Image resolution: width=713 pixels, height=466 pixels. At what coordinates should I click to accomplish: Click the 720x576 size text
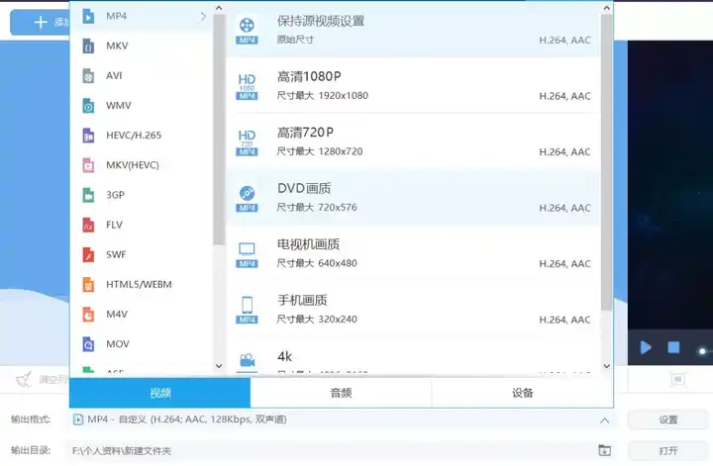click(x=338, y=208)
